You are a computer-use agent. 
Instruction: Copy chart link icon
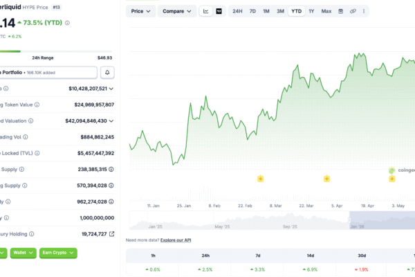(x=353, y=11)
